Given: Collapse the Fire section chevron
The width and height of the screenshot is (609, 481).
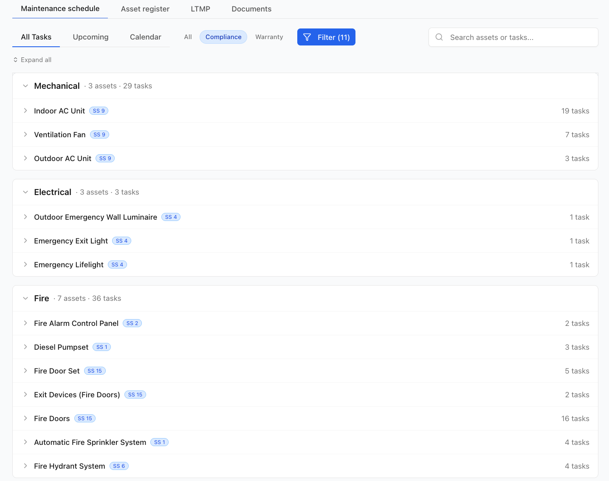Looking at the screenshot, I should [x=25, y=298].
